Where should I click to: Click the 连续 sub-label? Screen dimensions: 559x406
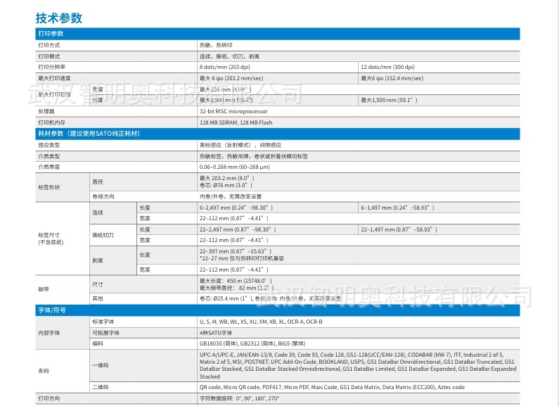tap(98, 212)
